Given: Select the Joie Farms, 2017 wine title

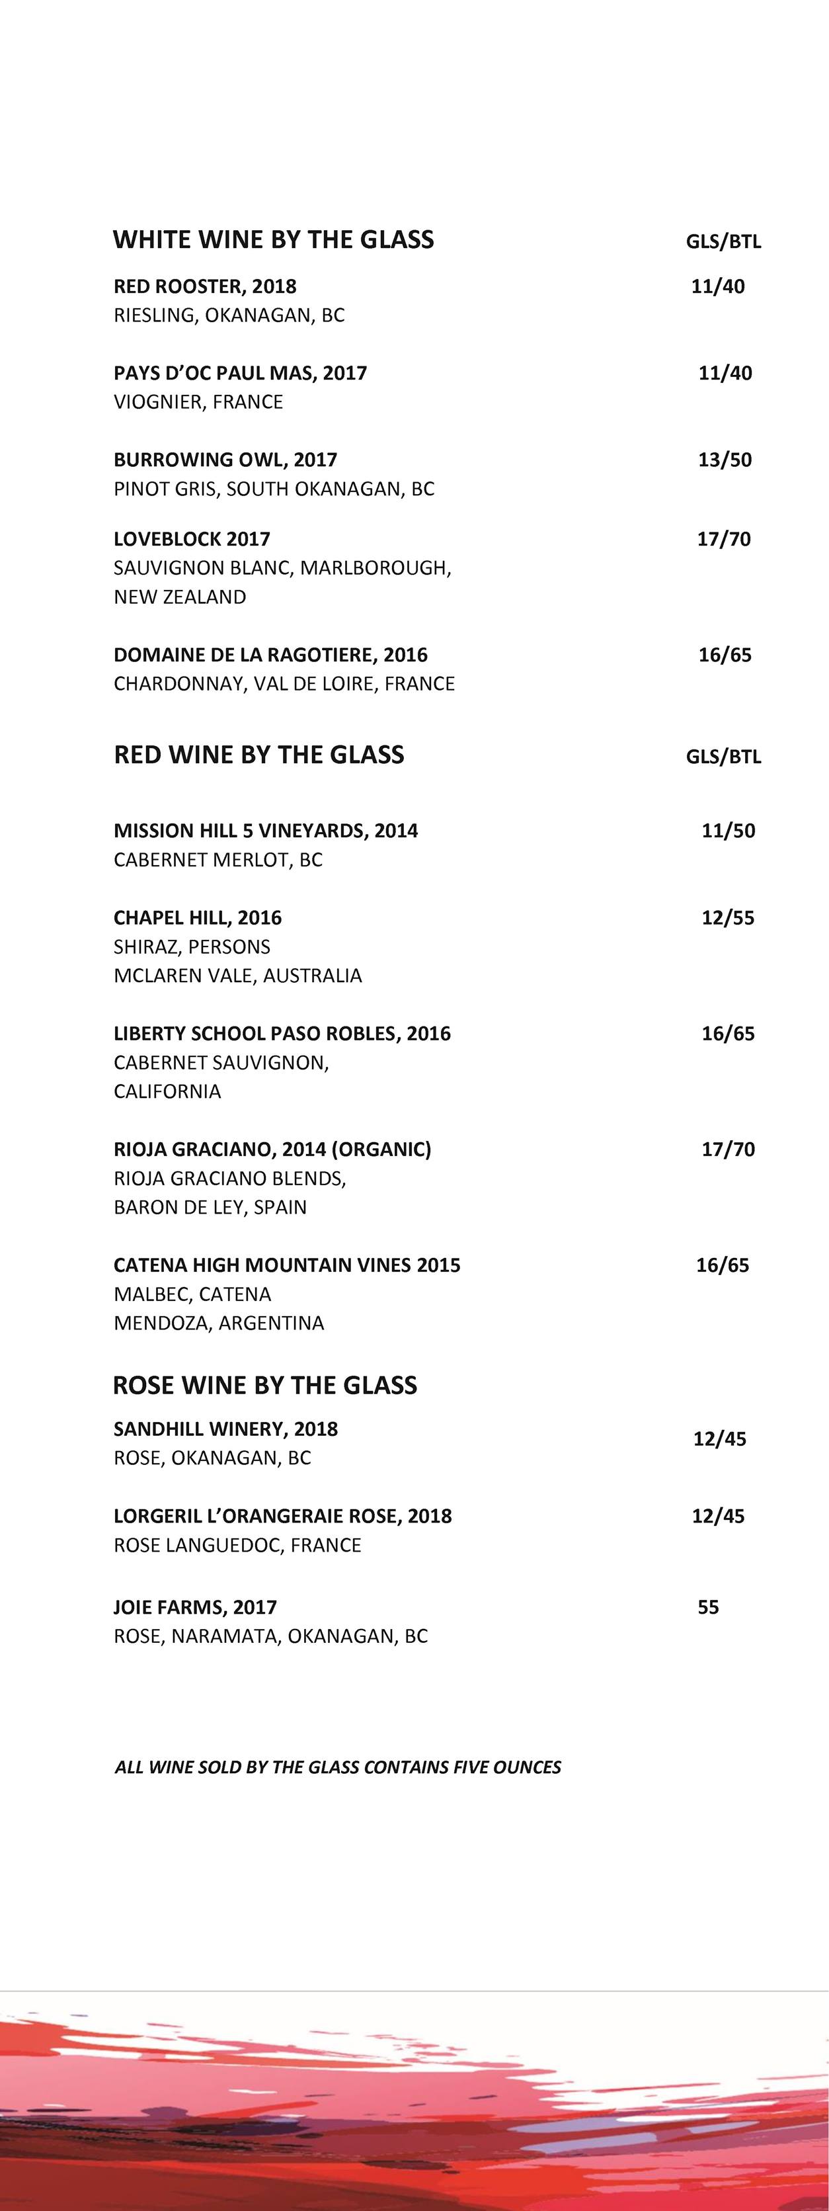Looking at the screenshot, I should pos(195,1606).
